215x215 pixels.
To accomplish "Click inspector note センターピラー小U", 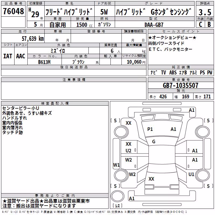I will 21,108.
